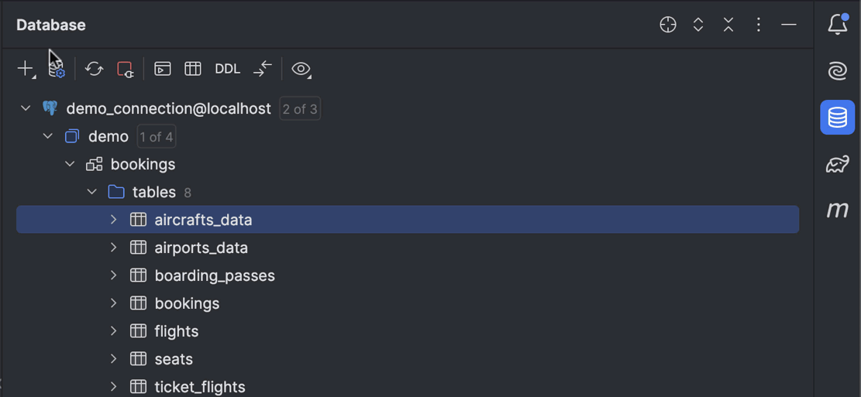Click the Edit Data table icon
Viewport: 861px width, 397px height.
pos(193,69)
